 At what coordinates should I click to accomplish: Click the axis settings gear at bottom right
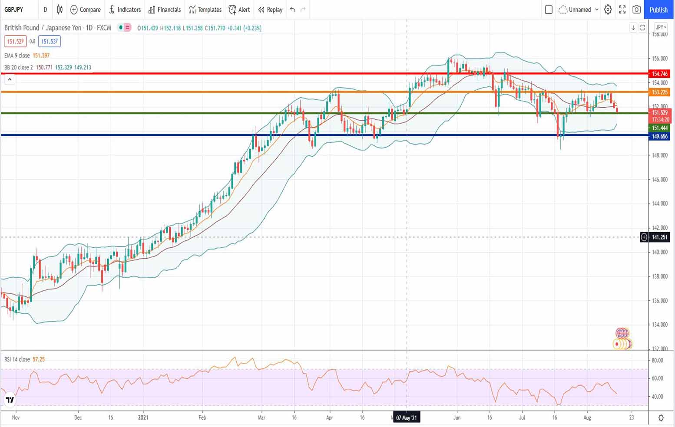[661, 417]
